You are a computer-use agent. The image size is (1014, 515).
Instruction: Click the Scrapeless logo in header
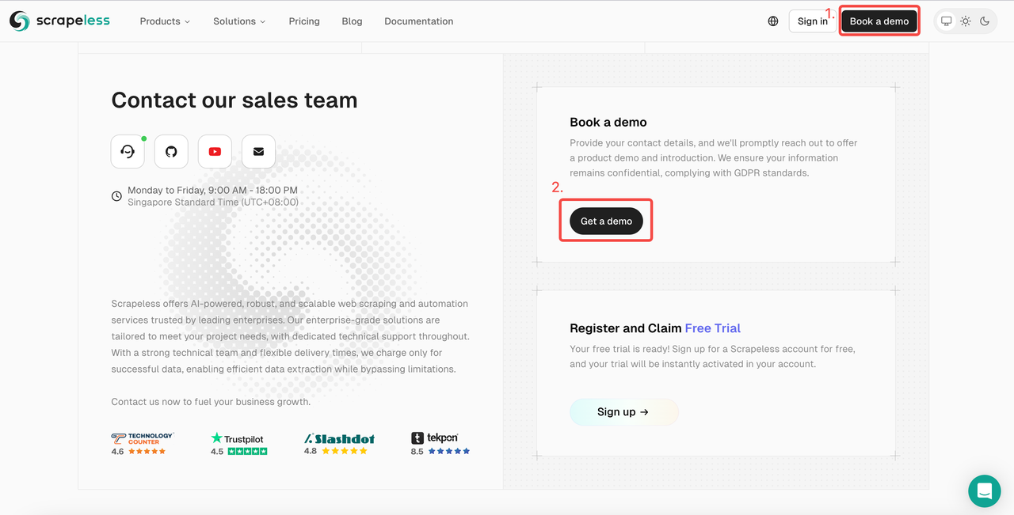click(x=59, y=21)
